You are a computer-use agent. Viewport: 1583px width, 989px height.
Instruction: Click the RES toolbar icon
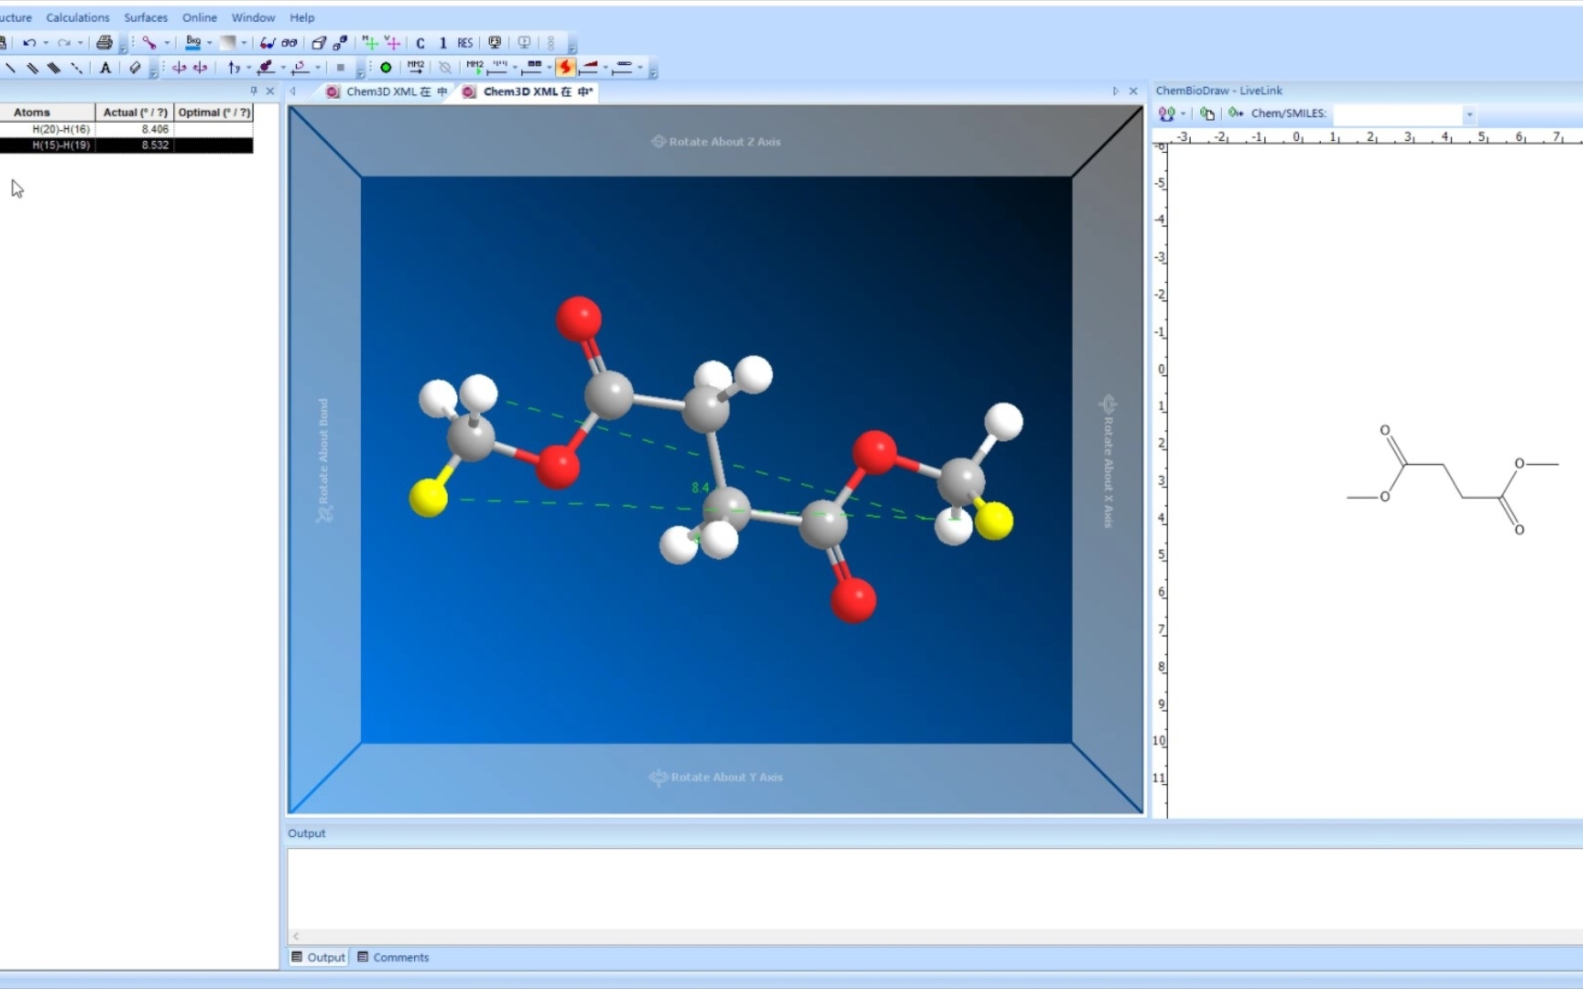coord(464,42)
